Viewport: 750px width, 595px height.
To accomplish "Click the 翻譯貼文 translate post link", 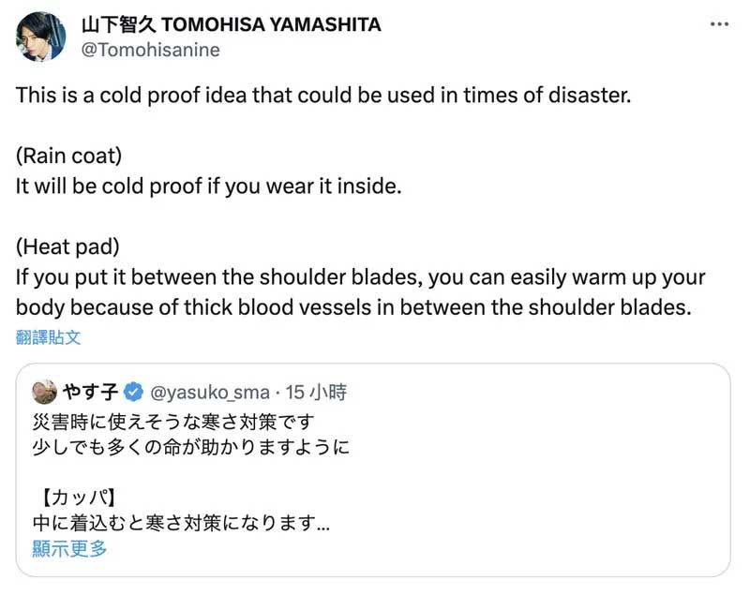I will pos(49,337).
